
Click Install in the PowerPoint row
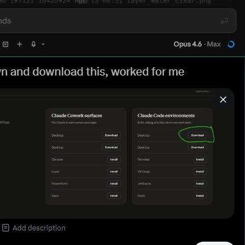point(114,183)
